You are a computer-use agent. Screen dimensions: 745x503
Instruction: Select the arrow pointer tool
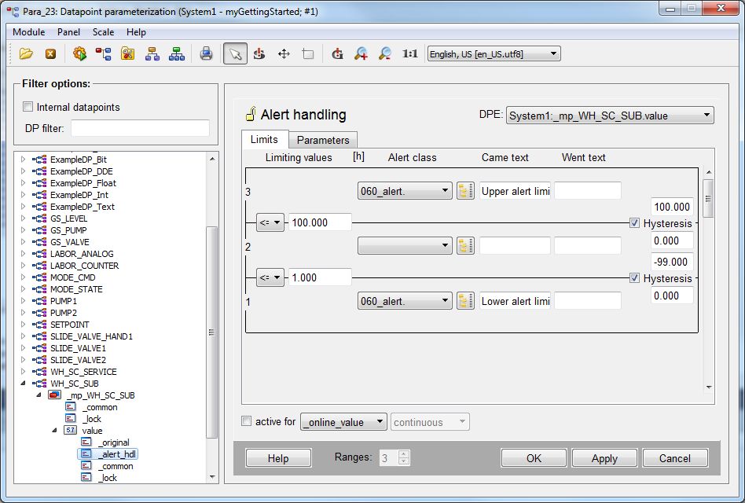pyautogui.click(x=234, y=53)
